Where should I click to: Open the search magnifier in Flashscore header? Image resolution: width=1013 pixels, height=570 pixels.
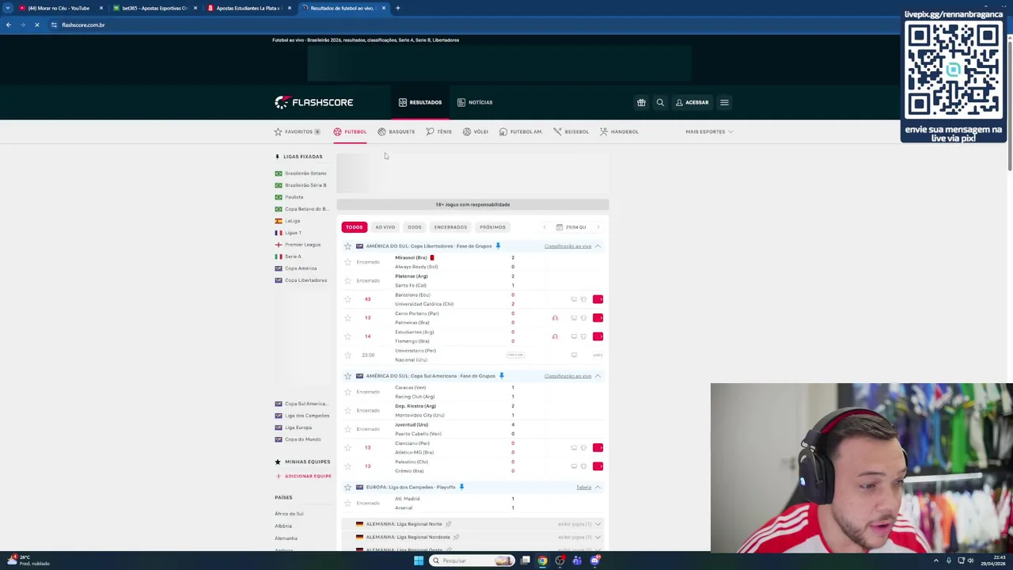coord(660,102)
